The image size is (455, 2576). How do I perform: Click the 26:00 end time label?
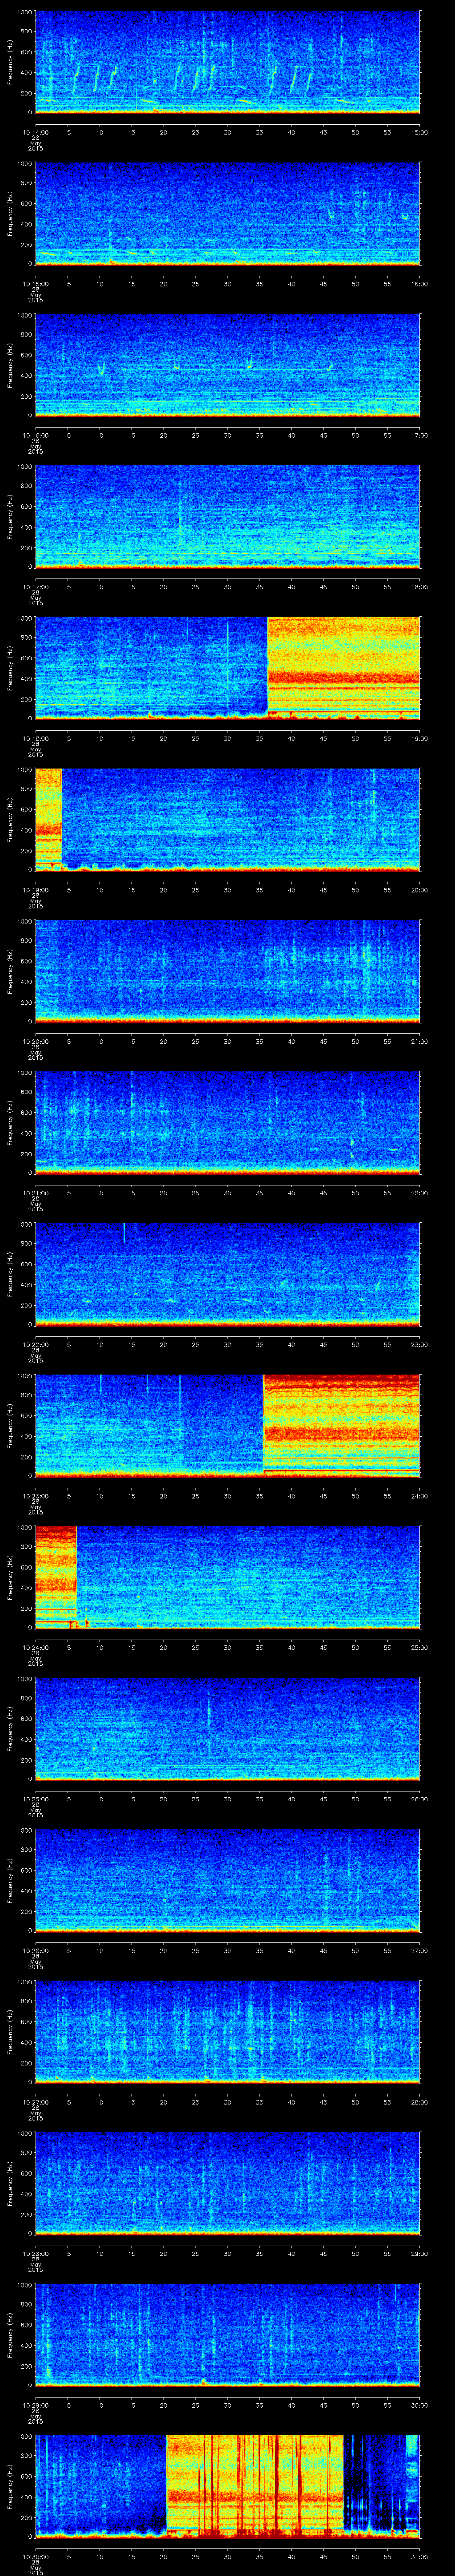(x=420, y=1798)
